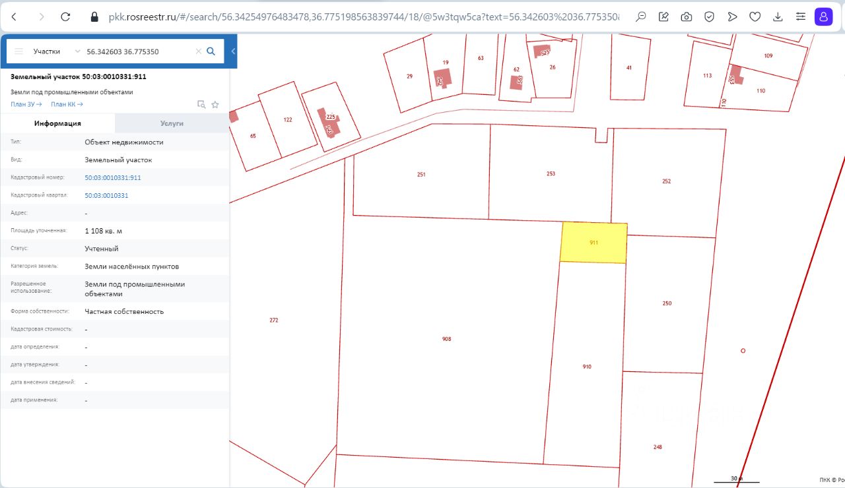Image resolution: width=845 pixels, height=488 pixels.
Task: Switch to the Услуги tab
Action: 172,123
